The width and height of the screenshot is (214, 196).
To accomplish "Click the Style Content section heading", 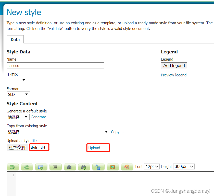I will coord(22,104).
